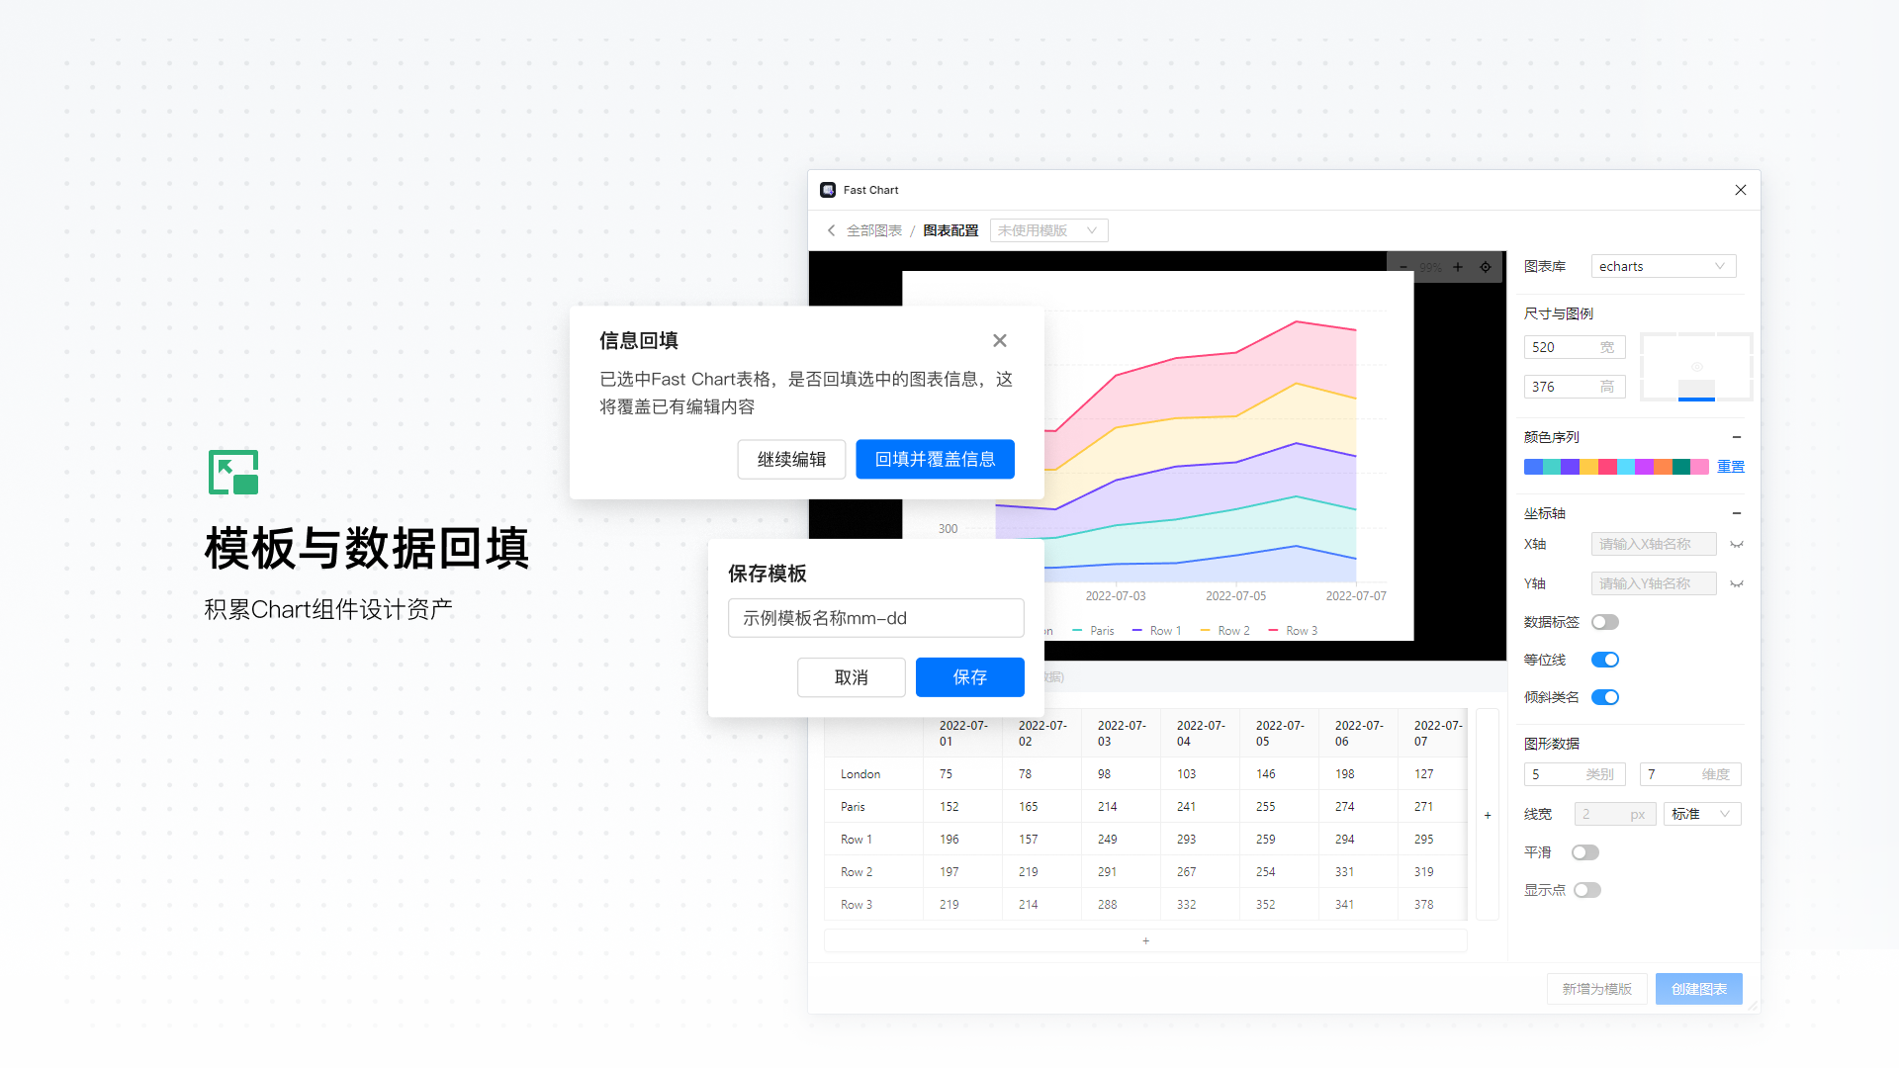The height and width of the screenshot is (1068, 1899).
Task: Open the echarts chart library dropdown
Action: tap(1663, 266)
